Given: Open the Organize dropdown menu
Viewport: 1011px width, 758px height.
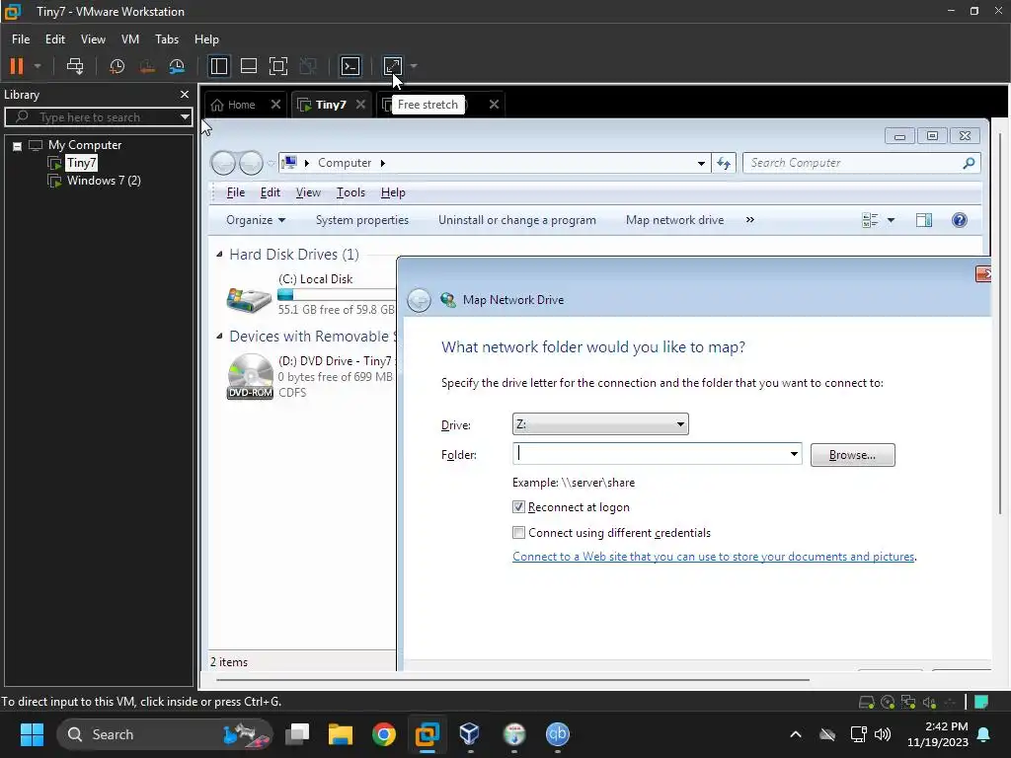Looking at the screenshot, I should tap(256, 220).
